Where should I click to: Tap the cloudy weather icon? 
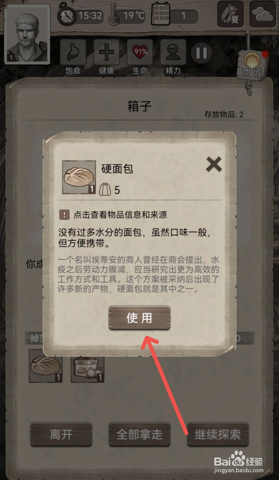point(263,14)
